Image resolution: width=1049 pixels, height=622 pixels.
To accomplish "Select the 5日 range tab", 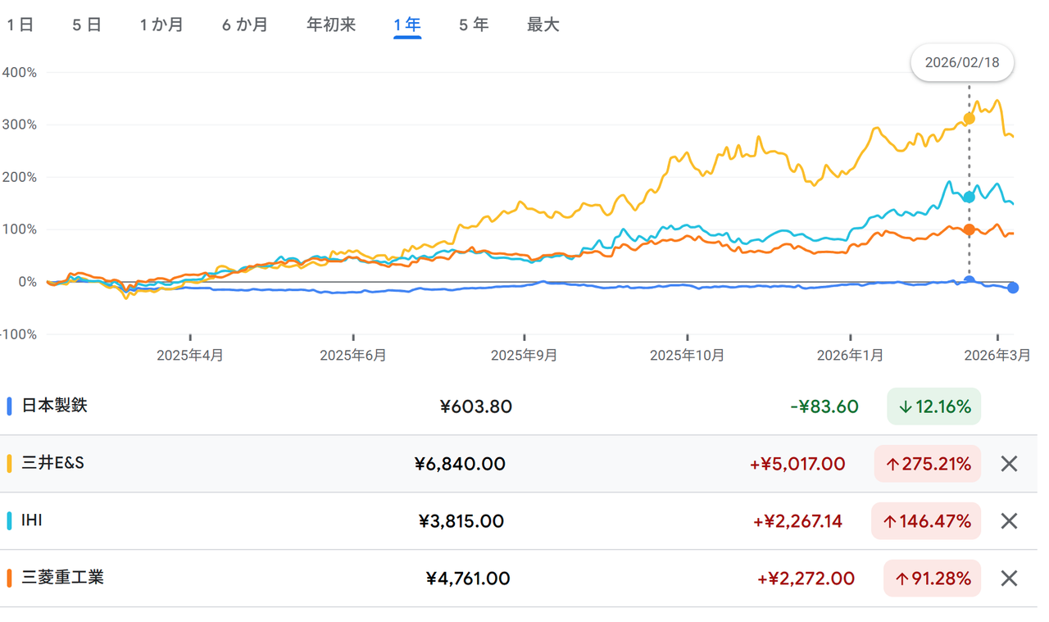I will 86,25.
